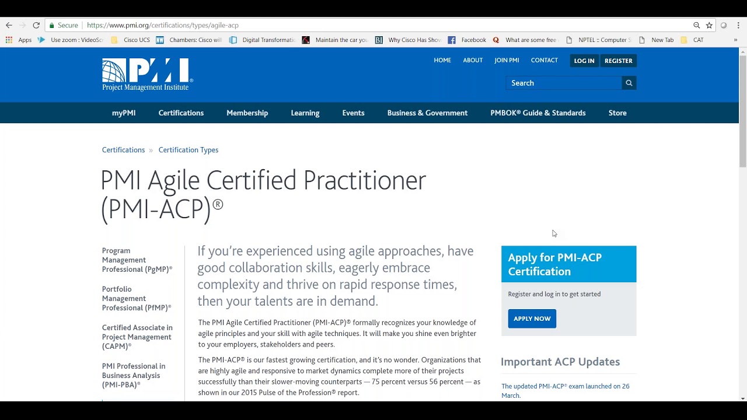Click the JOIN PMI link
The width and height of the screenshot is (747, 420).
click(507, 60)
